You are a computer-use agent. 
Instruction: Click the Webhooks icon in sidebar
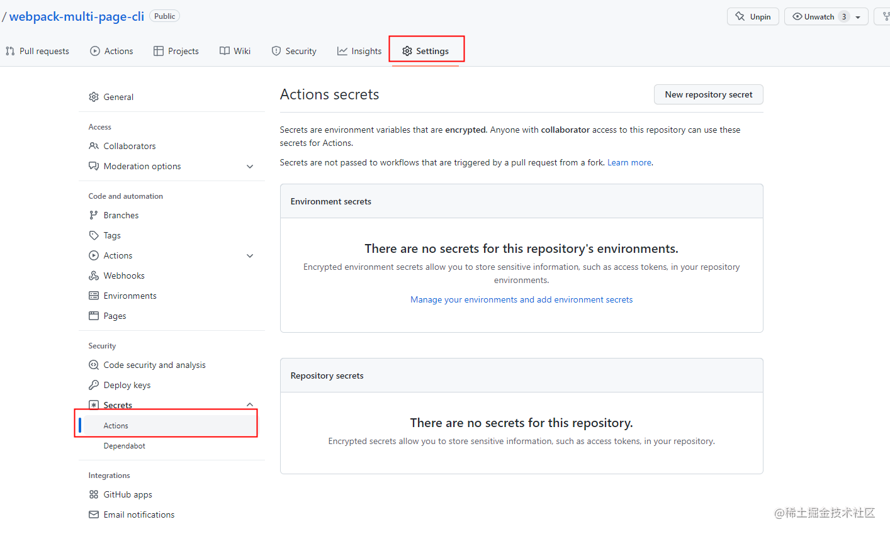coord(94,275)
